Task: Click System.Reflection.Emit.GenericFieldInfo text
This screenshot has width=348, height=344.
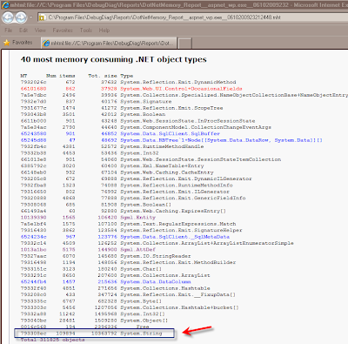Action: pyautogui.click(x=183, y=198)
